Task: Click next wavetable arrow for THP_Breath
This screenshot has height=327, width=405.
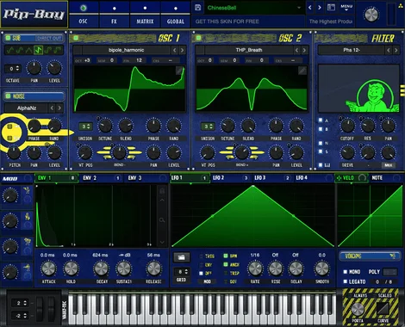Action: point(304,50)
